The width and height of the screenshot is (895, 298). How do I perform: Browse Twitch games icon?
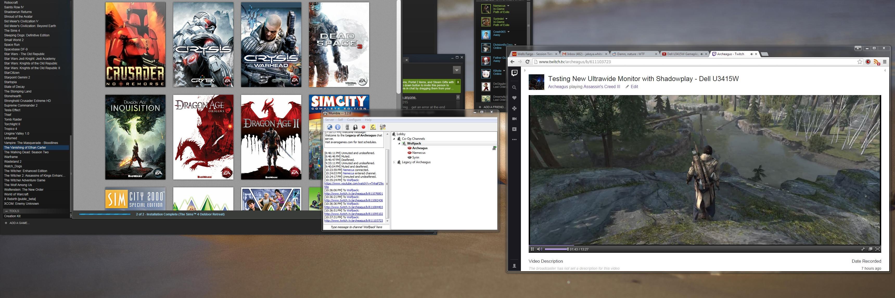(514, 109)
